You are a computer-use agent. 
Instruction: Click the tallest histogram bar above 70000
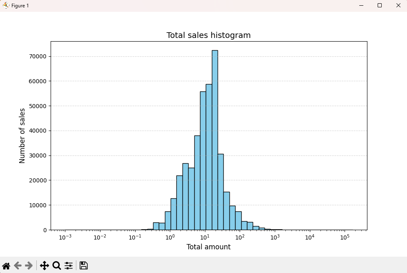pyautogui.click(x=215, y=140)
